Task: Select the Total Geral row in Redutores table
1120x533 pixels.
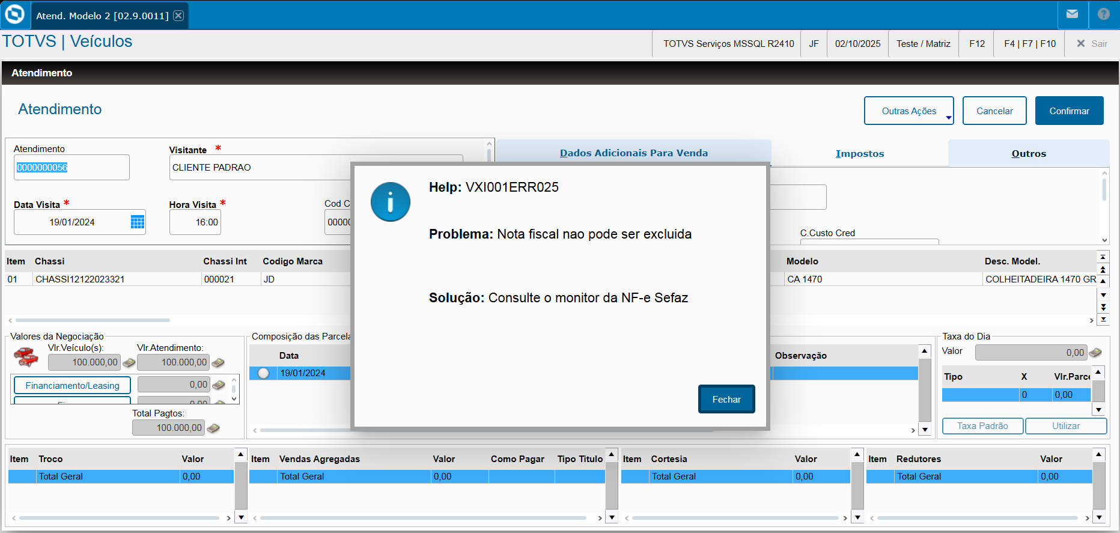Action: pyautogui.click(x=979, y=477)
